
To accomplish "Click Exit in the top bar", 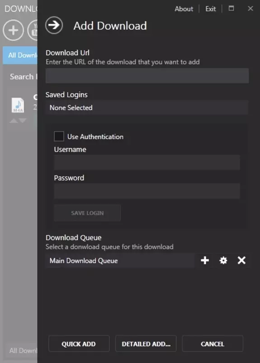I will pos(211,9).
